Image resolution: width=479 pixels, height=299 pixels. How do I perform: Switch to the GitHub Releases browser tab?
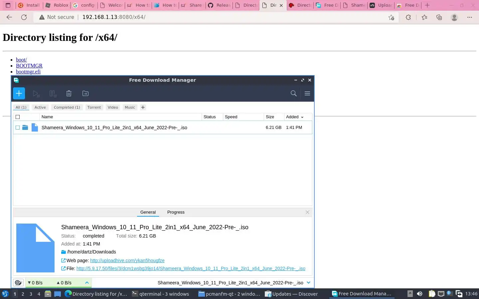point(220,5)
